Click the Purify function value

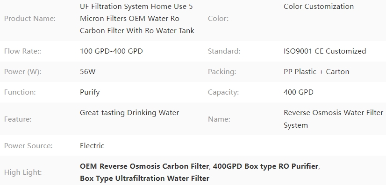point(90,92)
